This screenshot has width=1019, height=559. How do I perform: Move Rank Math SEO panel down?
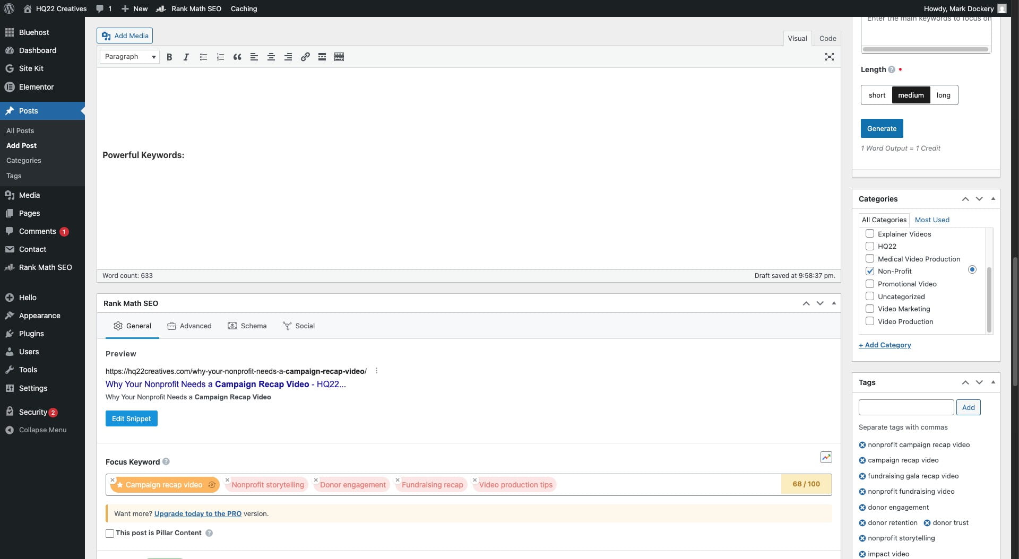(820, 303)
